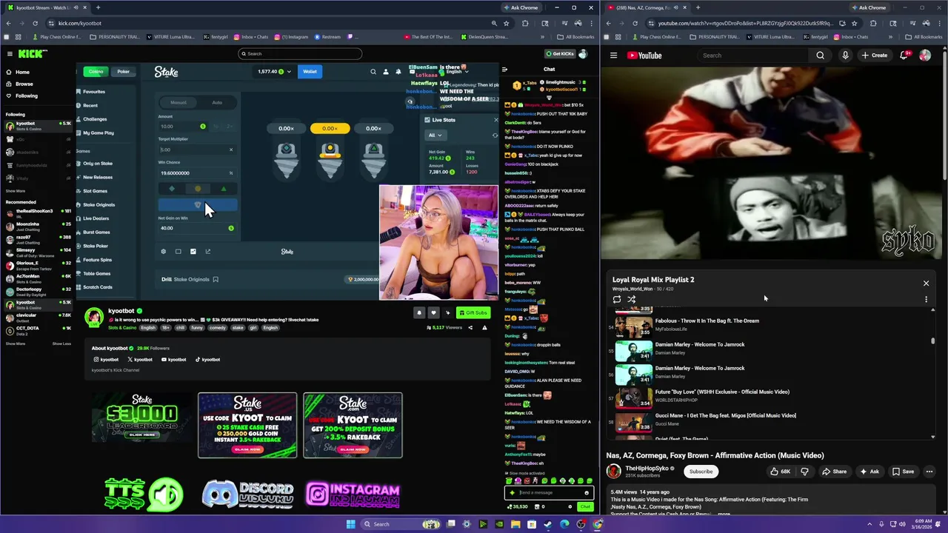Click the Windows taskbar Search box
948x533 pixels.
(400, 524)
